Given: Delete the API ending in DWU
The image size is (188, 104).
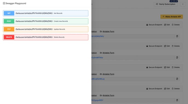Looking at the screenshot, I should (x=176, y=25).
